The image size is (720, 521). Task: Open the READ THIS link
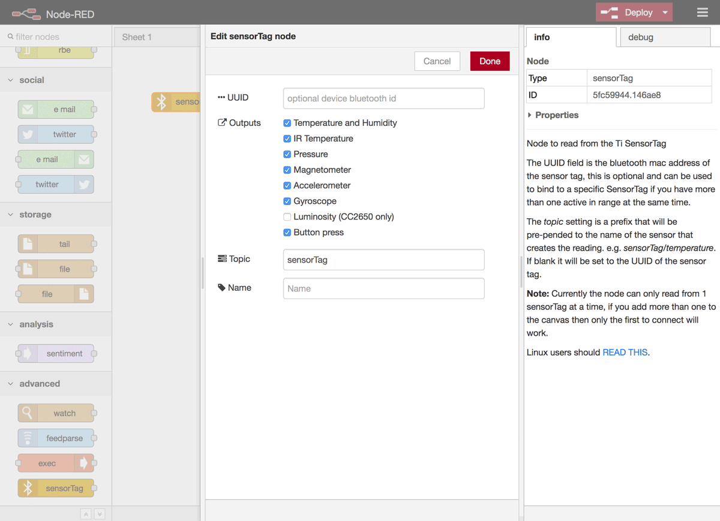(x=625, y=352)
